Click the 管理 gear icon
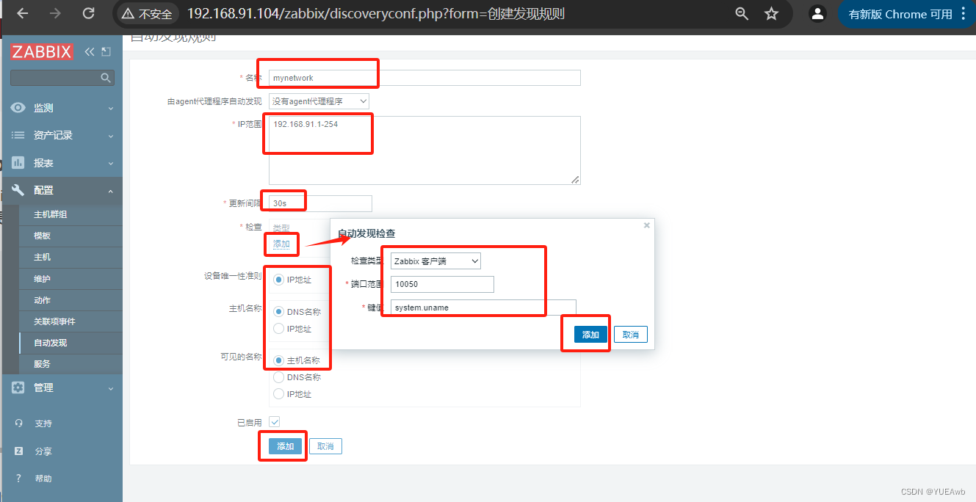The height and width of the screenshot is (502, 976). pos(18,388)
